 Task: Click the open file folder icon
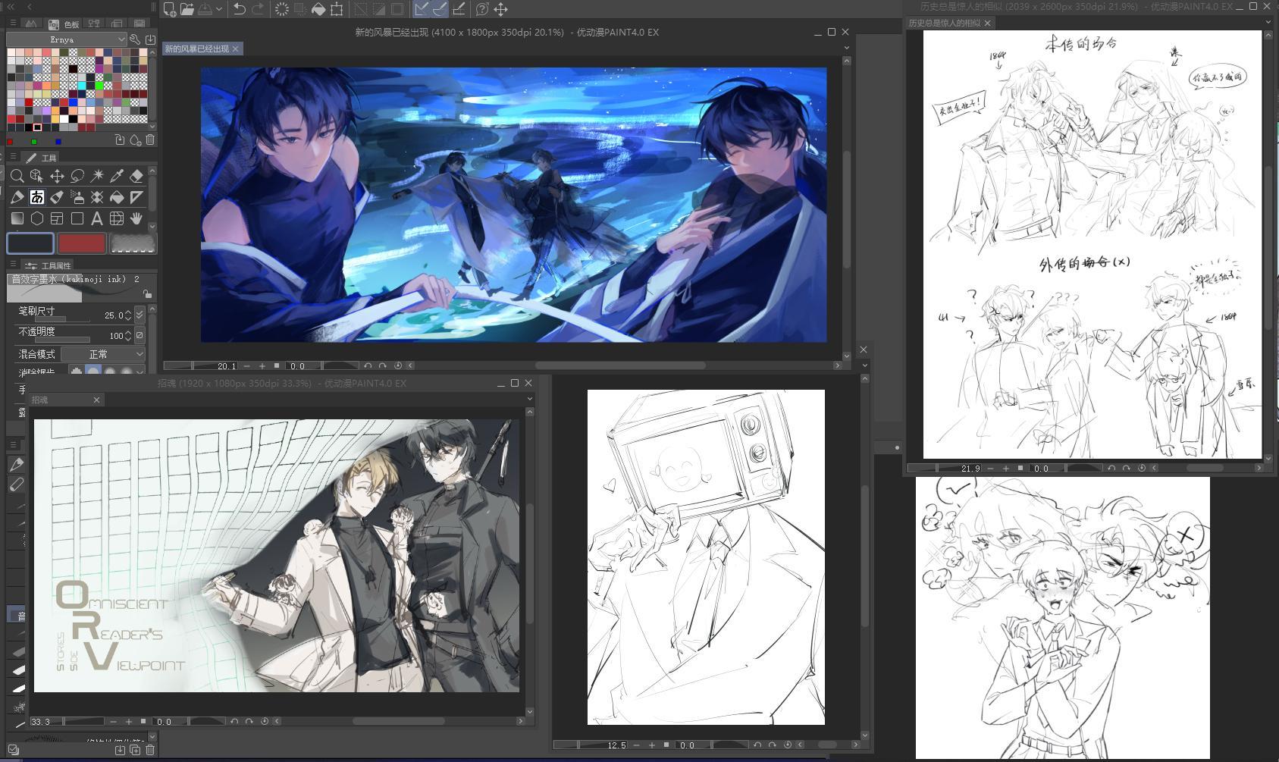(x=187, y=9)
